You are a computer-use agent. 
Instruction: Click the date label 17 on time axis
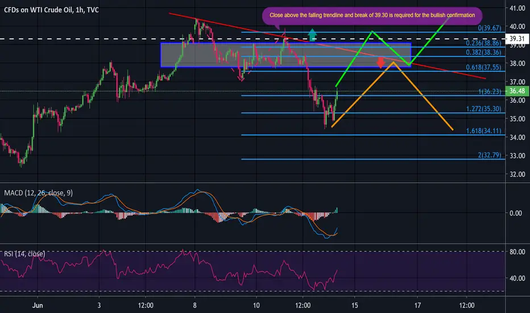click(418, 305)
